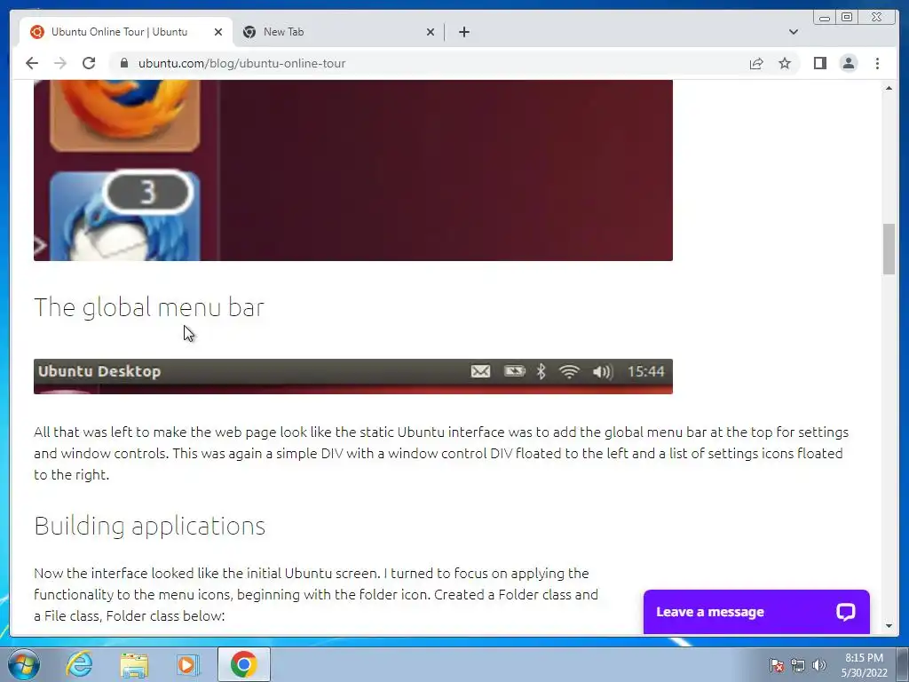The height and width of the screenshot is (682, 909).
Task: Open Action Center flag tray icon
Action: pyautogui.click(x=777, y=665)
